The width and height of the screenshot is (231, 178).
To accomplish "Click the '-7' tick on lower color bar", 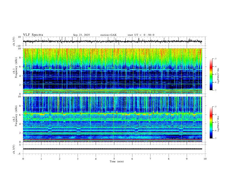I will 215,138.
